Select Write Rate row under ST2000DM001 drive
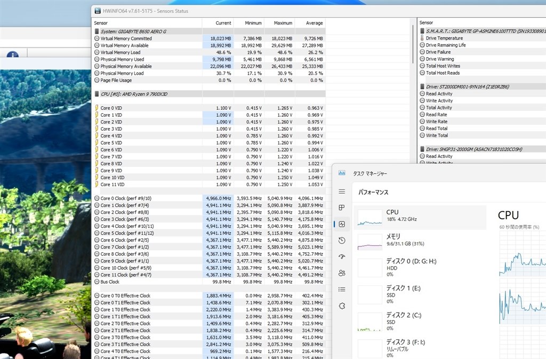The image size is (546, 359). [x=482, y=122]
